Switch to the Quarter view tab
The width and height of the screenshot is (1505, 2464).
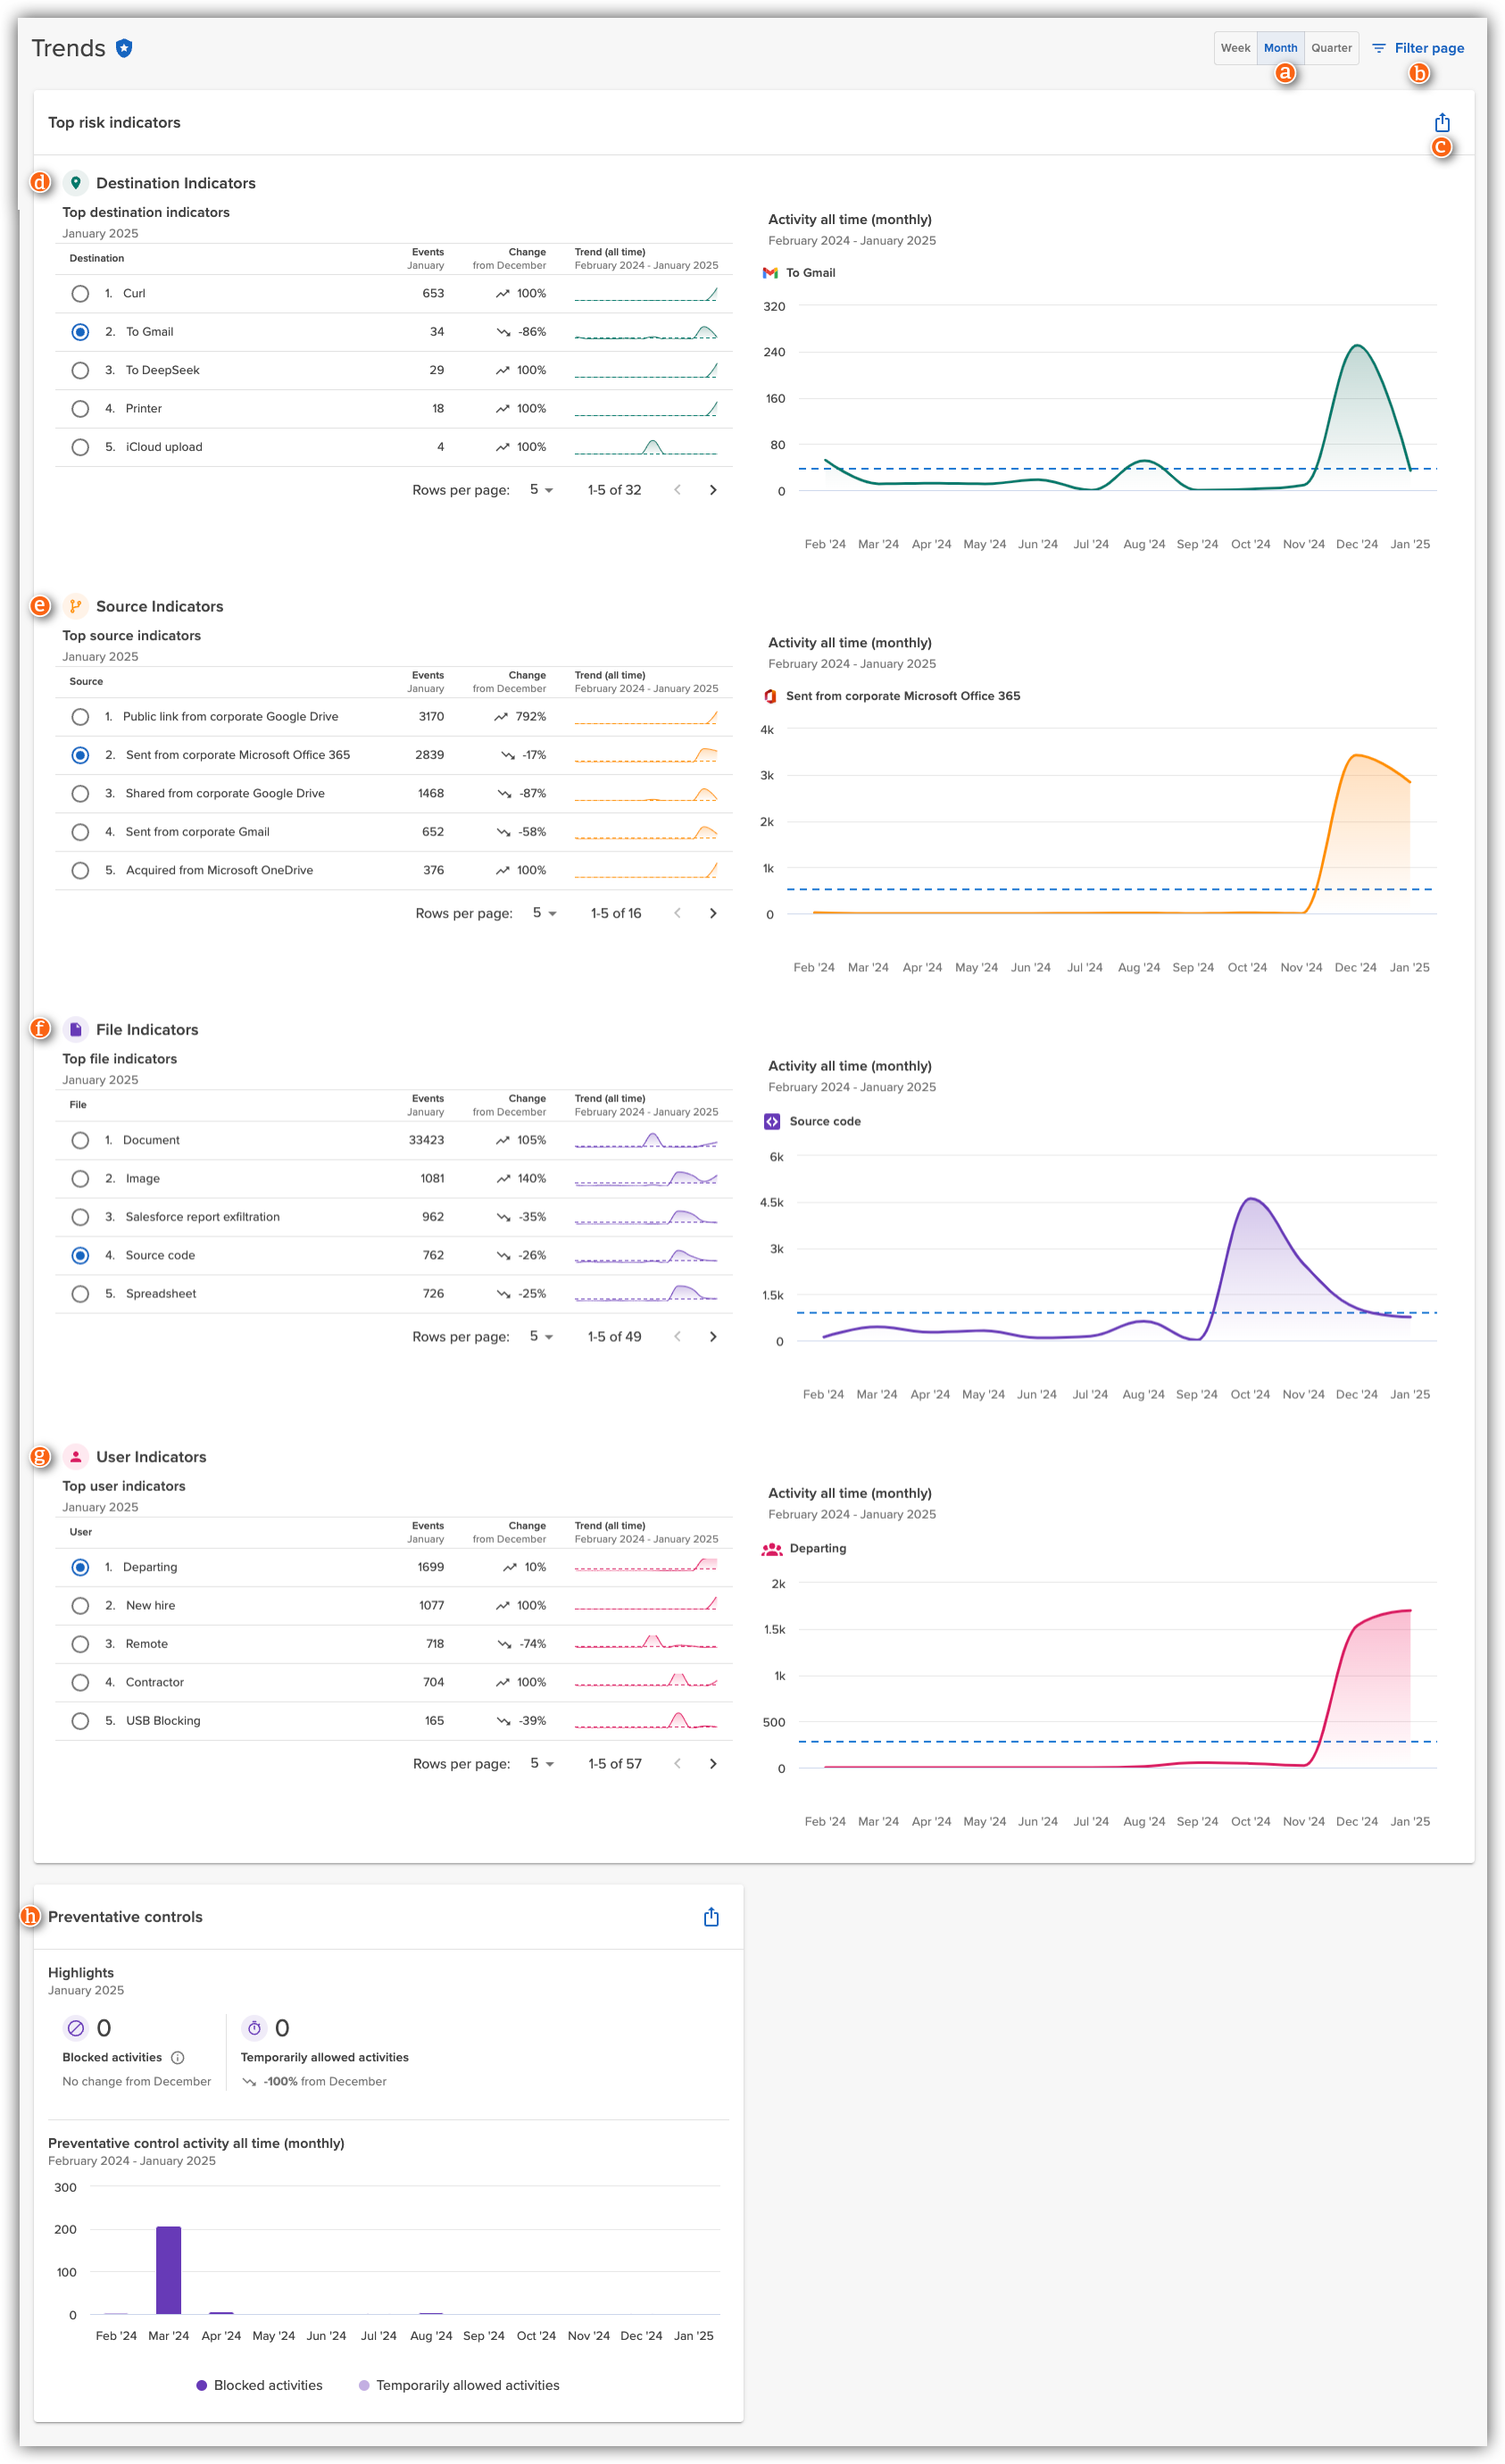1331,47
